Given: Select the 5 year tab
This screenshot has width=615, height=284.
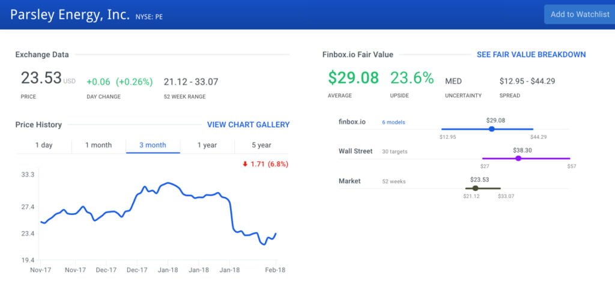Looking at the screenshot, I should click(261, 145).
